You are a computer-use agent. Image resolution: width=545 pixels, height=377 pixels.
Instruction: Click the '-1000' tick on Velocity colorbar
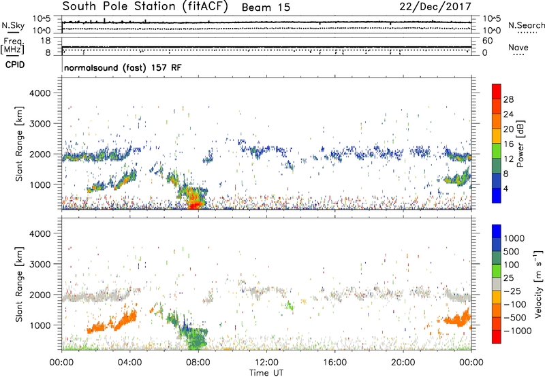pyautogui.click(x=517, y=331)
